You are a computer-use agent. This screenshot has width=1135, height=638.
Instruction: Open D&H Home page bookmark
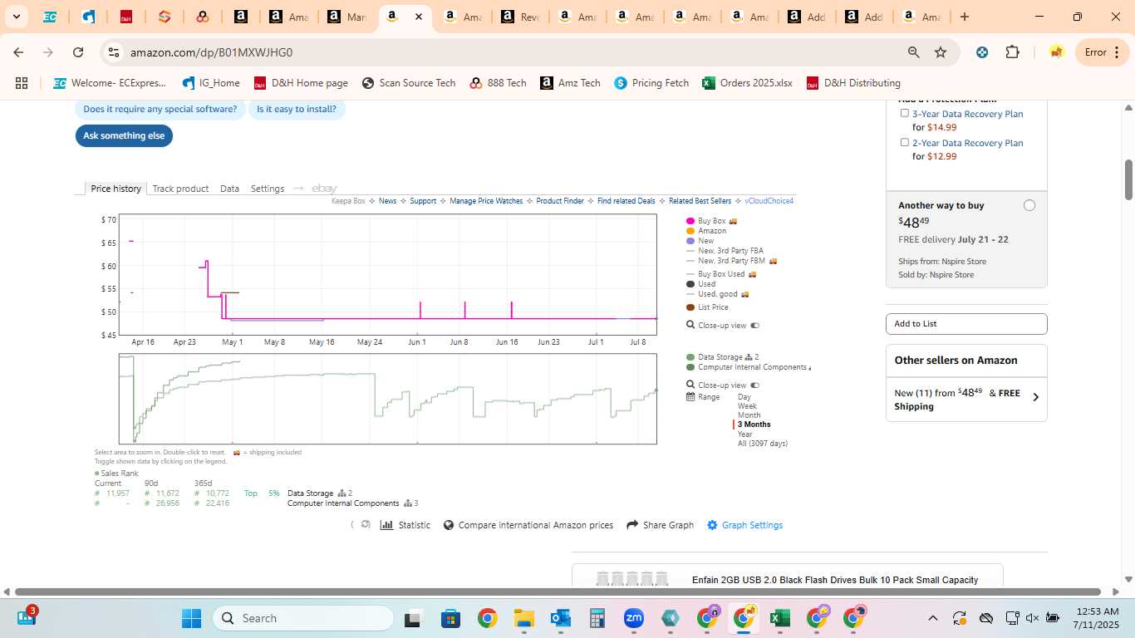(x=301, y=83)
